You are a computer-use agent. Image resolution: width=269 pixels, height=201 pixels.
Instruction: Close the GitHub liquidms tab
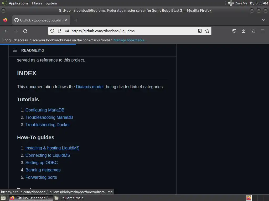(x=66, y=20)
